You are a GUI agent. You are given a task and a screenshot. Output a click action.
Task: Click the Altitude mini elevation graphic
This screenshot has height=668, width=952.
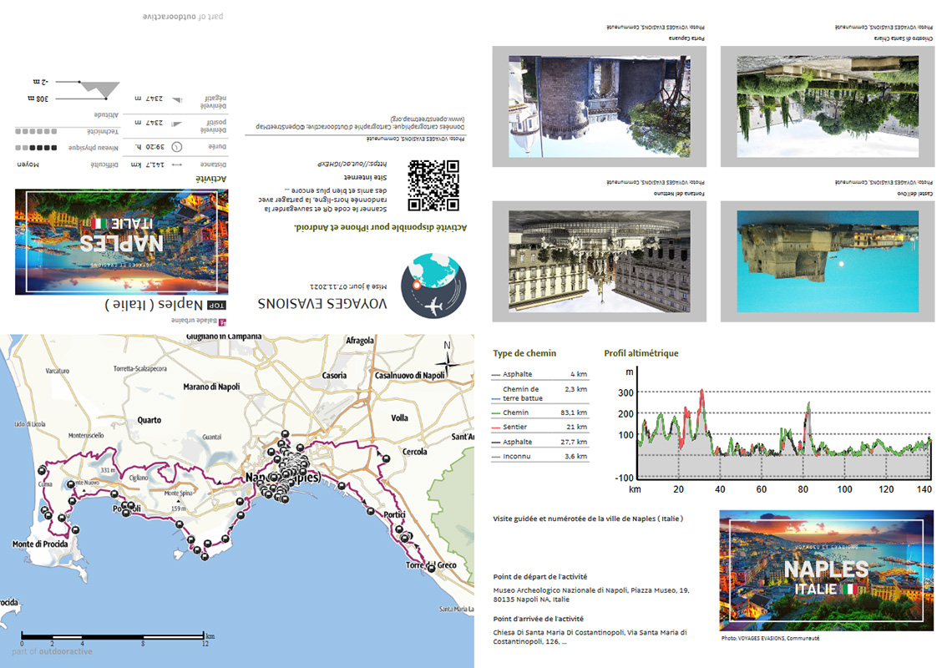[x=88, y=89]
